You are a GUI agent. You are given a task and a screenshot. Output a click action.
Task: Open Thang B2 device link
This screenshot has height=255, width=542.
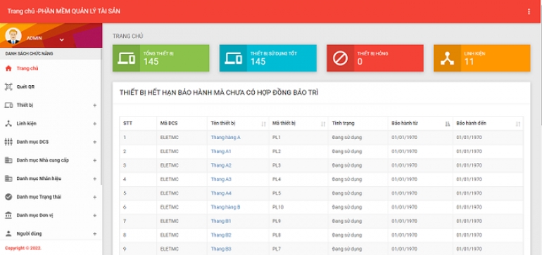(x=221, y=235)
